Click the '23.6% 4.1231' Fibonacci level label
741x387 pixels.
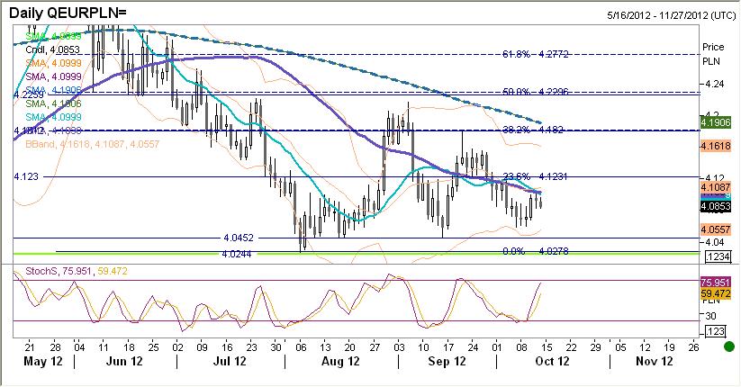click(x=535, y=176)
